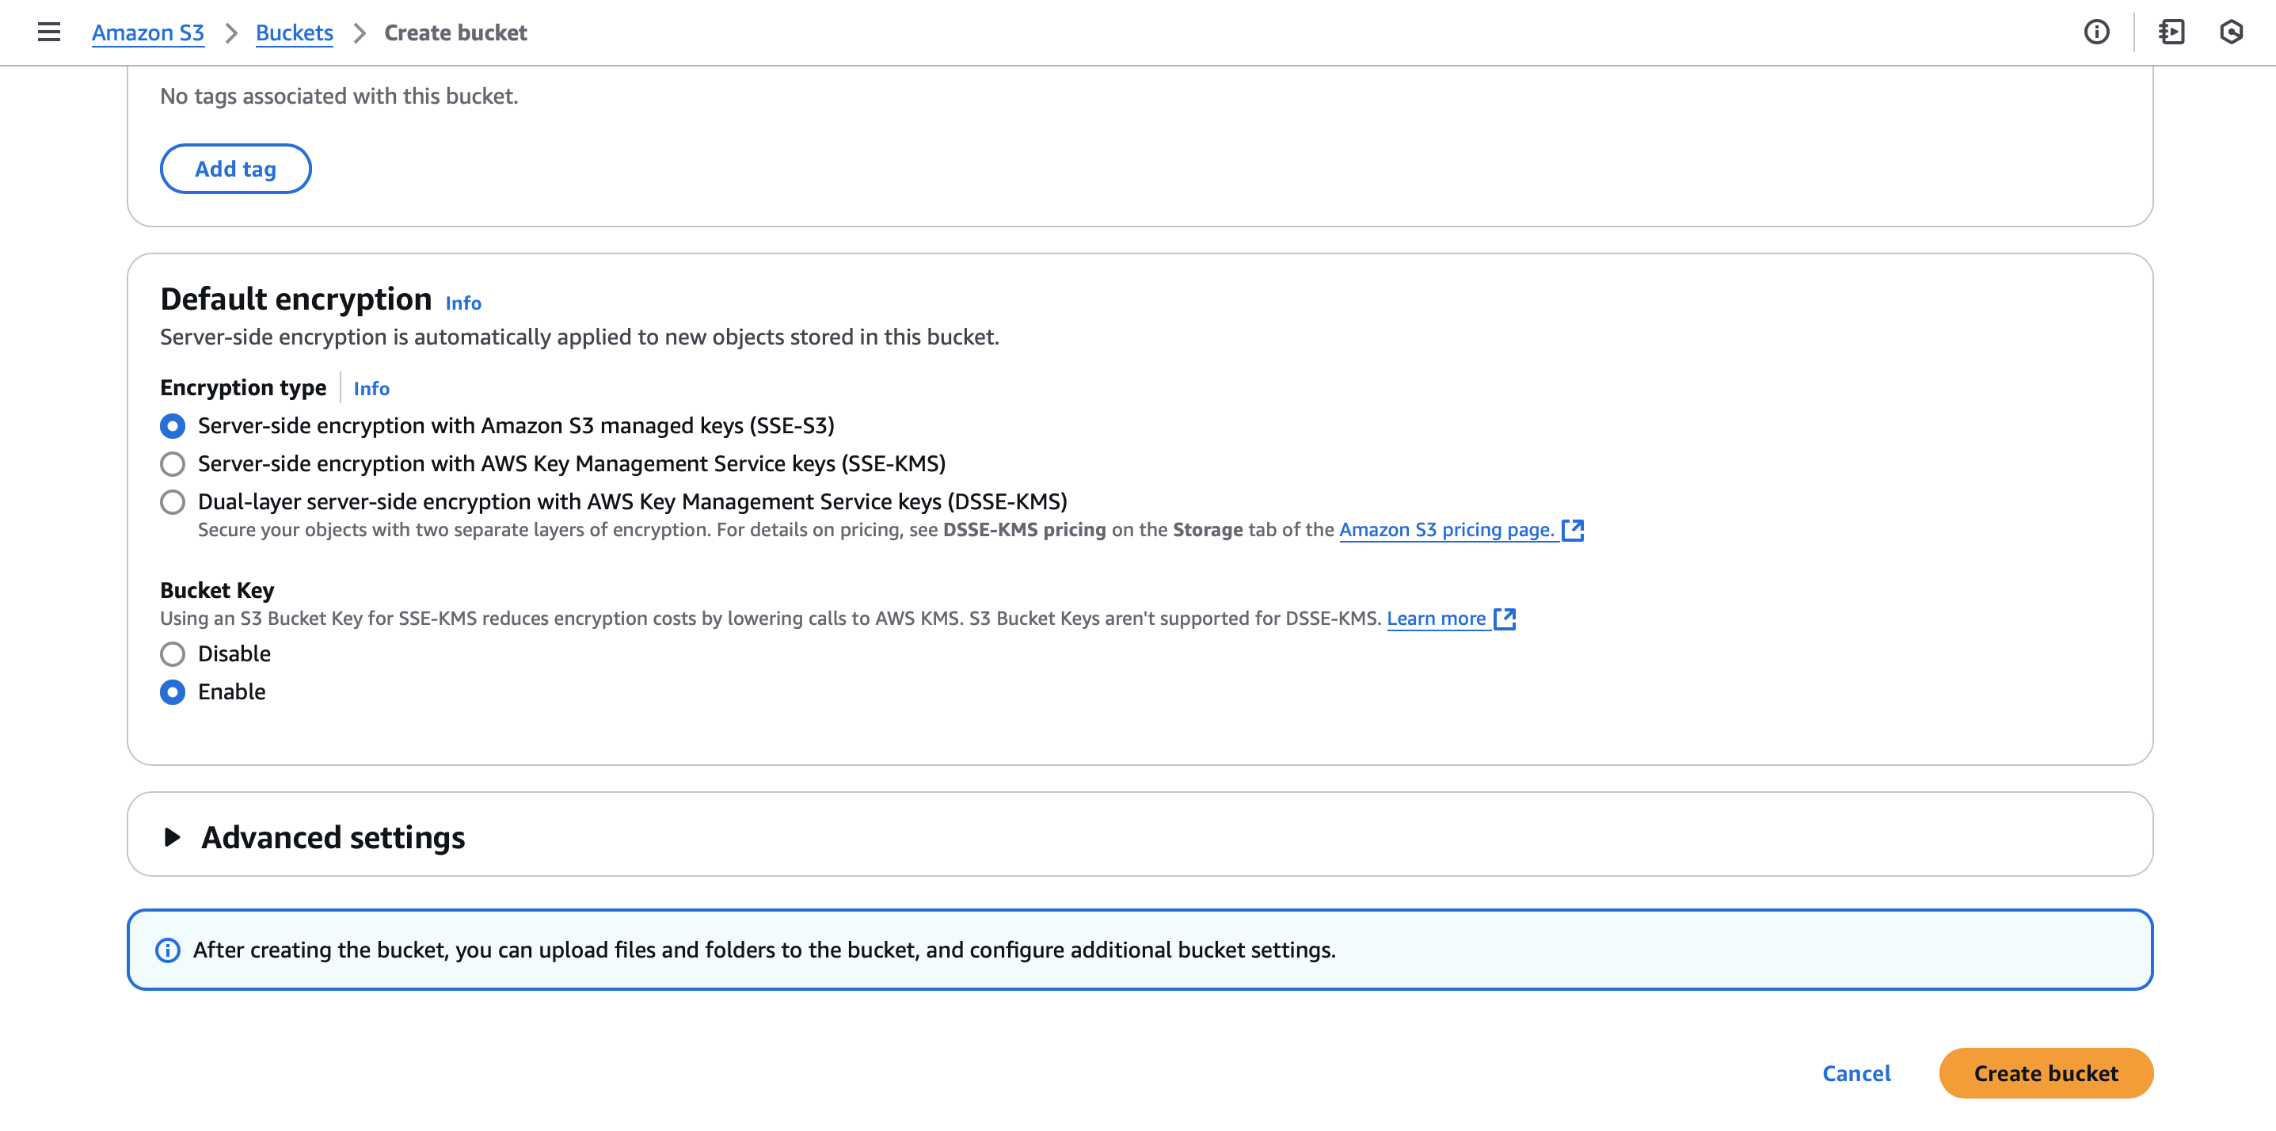
Task: Select Enable for Bucket Key
Action: (173, 692)
